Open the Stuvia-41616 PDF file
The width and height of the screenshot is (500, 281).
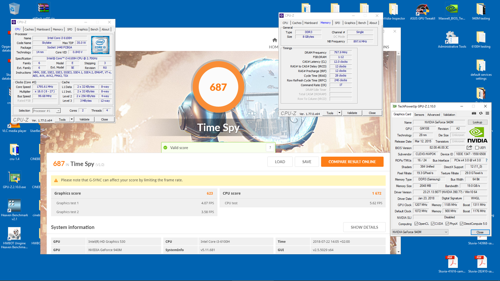(x=452, y=264)
